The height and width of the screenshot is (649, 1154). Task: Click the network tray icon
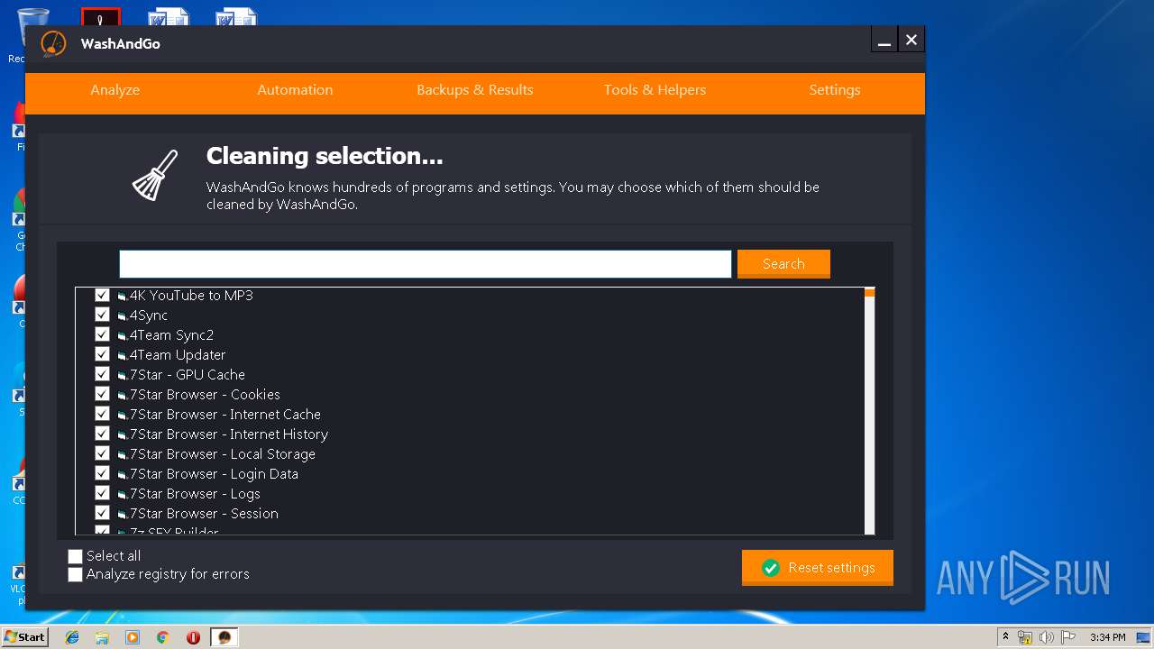coord(1025,637)
